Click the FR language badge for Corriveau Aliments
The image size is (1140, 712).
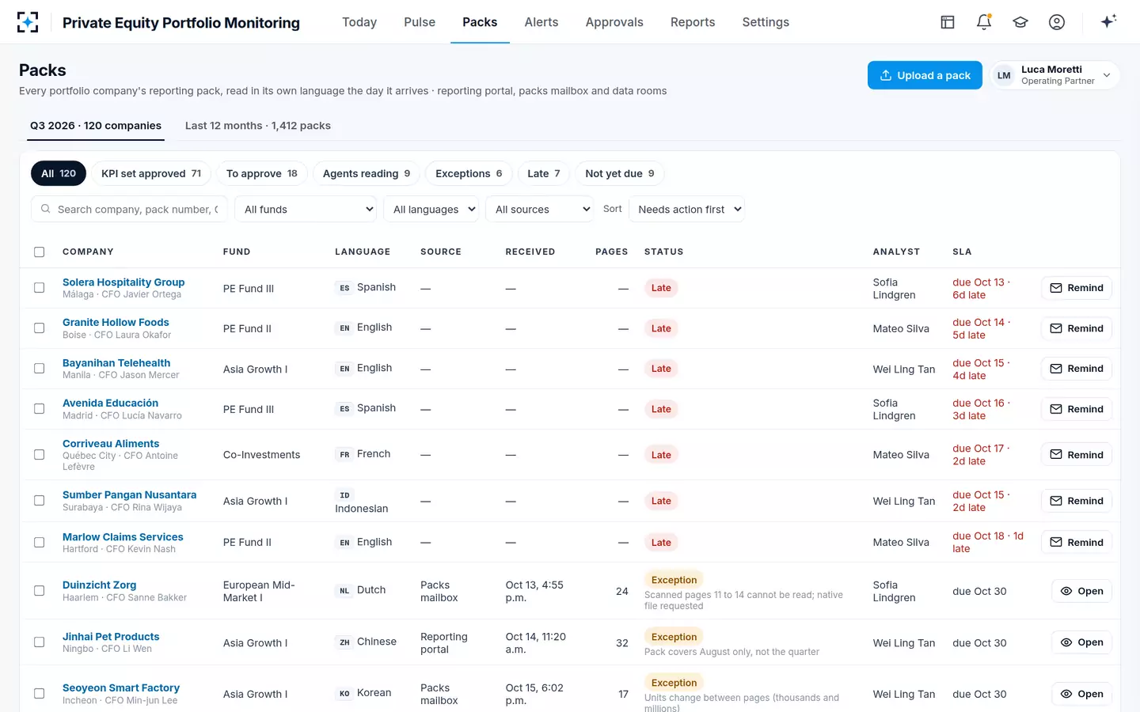344,455
